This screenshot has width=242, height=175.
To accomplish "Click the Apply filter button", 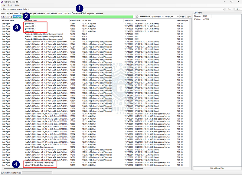I will 188,17.
